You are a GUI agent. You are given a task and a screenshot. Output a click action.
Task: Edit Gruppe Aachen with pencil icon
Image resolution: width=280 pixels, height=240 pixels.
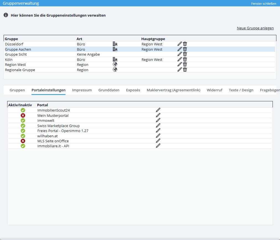[180, 49]
